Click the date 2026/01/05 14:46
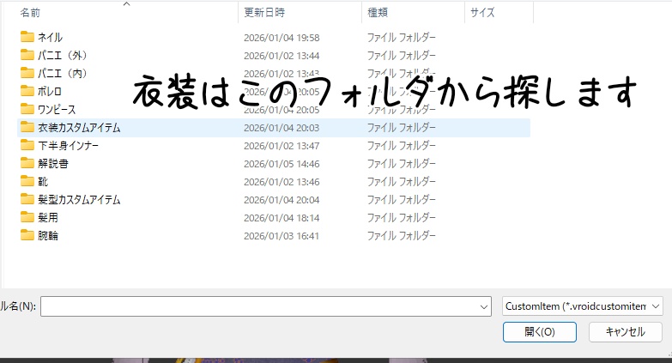Viewport: 672px width, 363px height. [282, 164]
